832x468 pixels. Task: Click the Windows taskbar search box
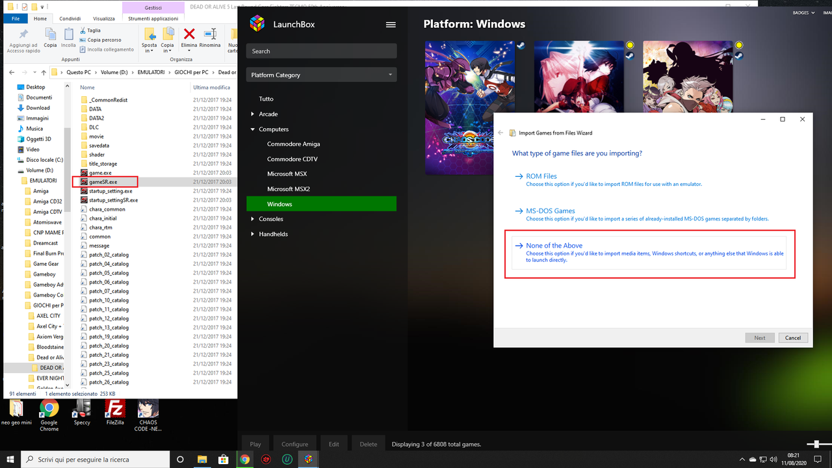(96, 459)
